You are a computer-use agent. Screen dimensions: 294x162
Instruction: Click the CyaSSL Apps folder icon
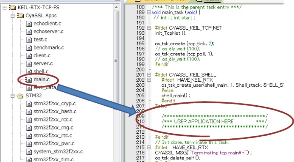(20, 16)
